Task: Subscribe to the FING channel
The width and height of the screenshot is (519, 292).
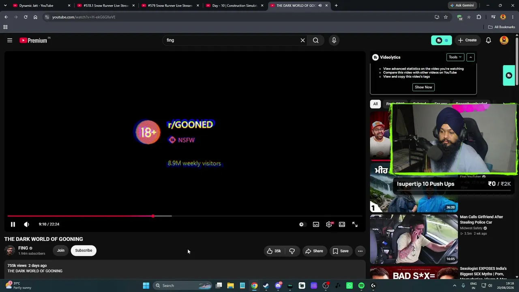Action: [84, 250]
